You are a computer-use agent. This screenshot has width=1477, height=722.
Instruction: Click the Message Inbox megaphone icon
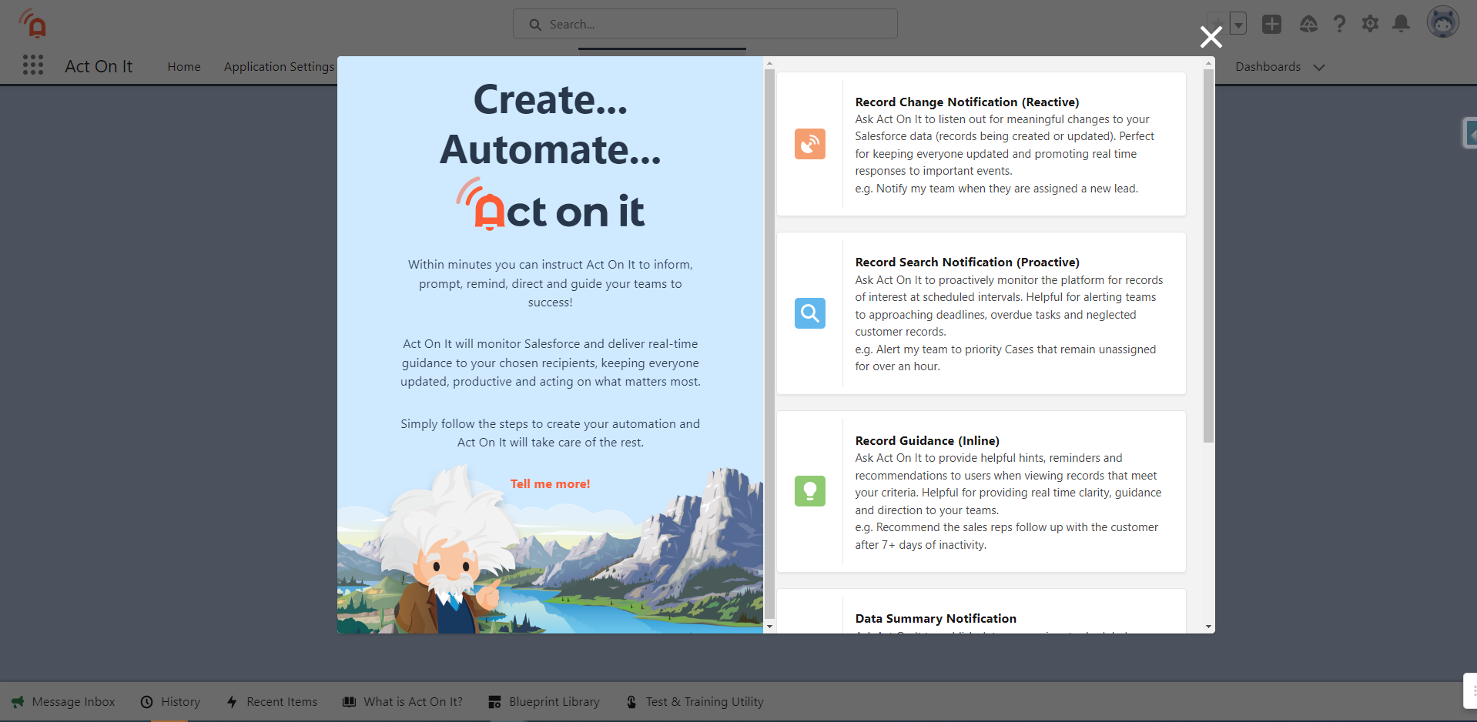(x=17, y=702)
